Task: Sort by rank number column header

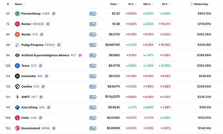Action: [x=8, y=4]
